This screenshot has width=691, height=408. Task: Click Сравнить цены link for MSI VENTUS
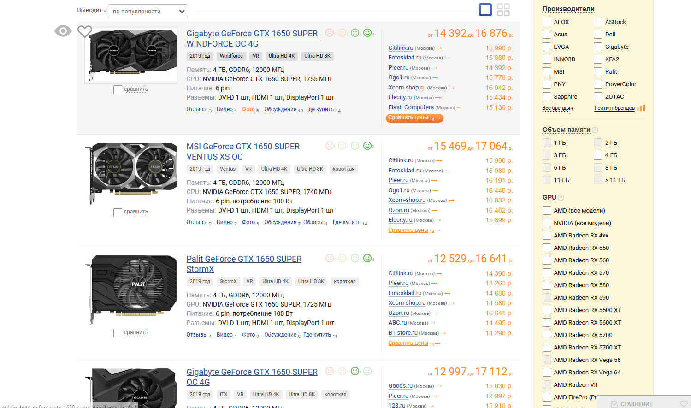[408, 230]
